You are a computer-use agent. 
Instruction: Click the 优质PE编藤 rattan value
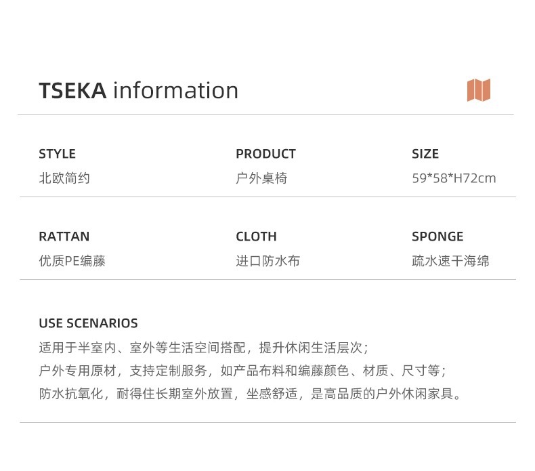(72, 261)
